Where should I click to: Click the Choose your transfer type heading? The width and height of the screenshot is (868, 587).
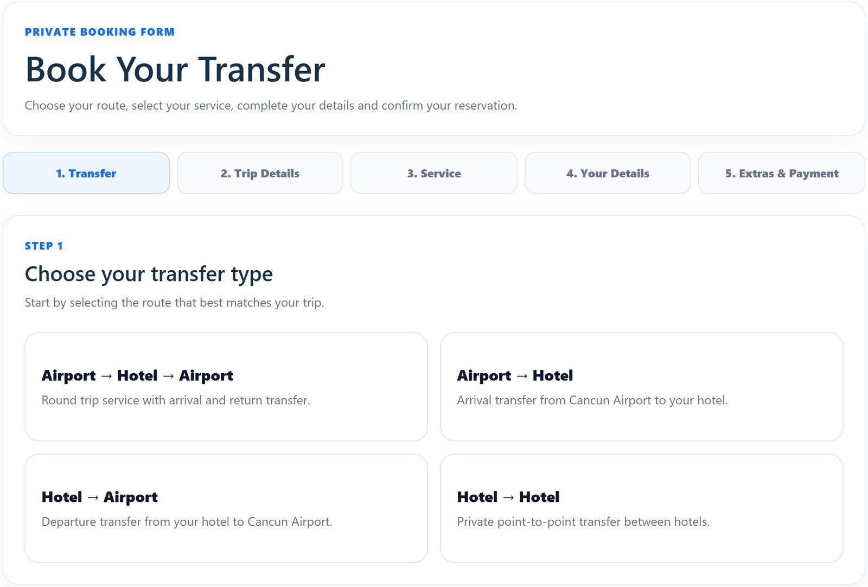(x=149, y=275)
